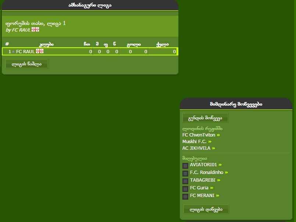
Task: Click the ამხანაგური ლიგა panel header
Action: [x=90, y=5]
